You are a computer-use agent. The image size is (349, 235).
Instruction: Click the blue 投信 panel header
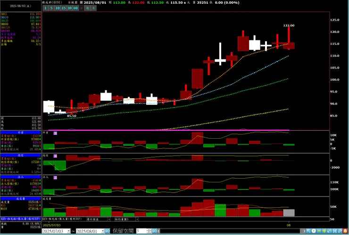click(21, 156)
